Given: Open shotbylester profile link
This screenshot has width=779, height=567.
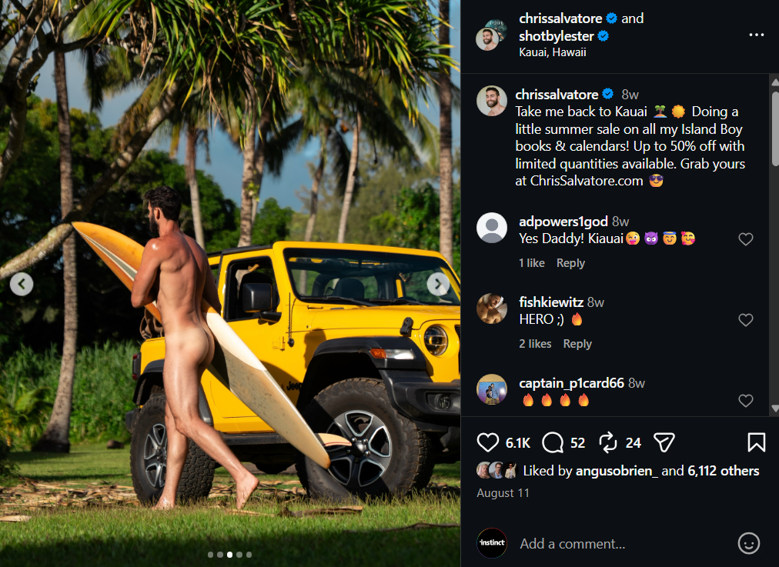Looking at the screenshot, I should pyautogui.click(x=556, y=36).
